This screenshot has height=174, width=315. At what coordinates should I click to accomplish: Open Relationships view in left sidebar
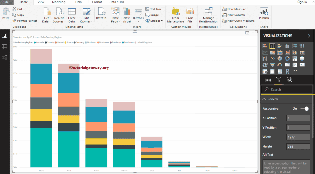click(4, 57)
